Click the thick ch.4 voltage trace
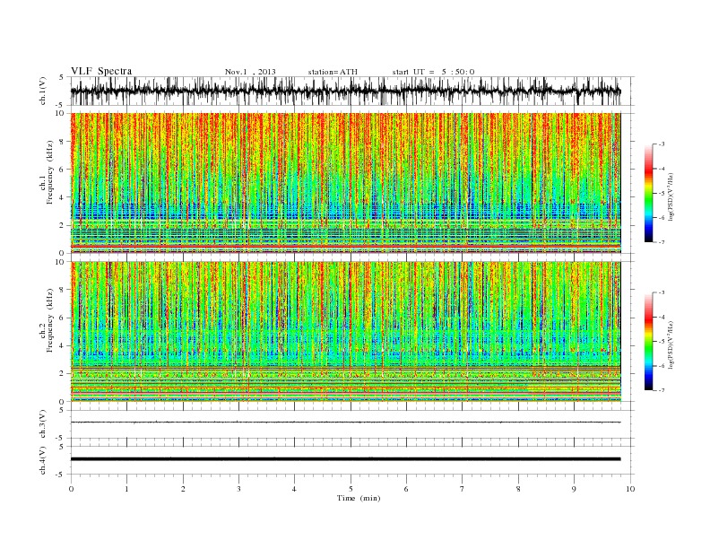 tap(345, 459)
